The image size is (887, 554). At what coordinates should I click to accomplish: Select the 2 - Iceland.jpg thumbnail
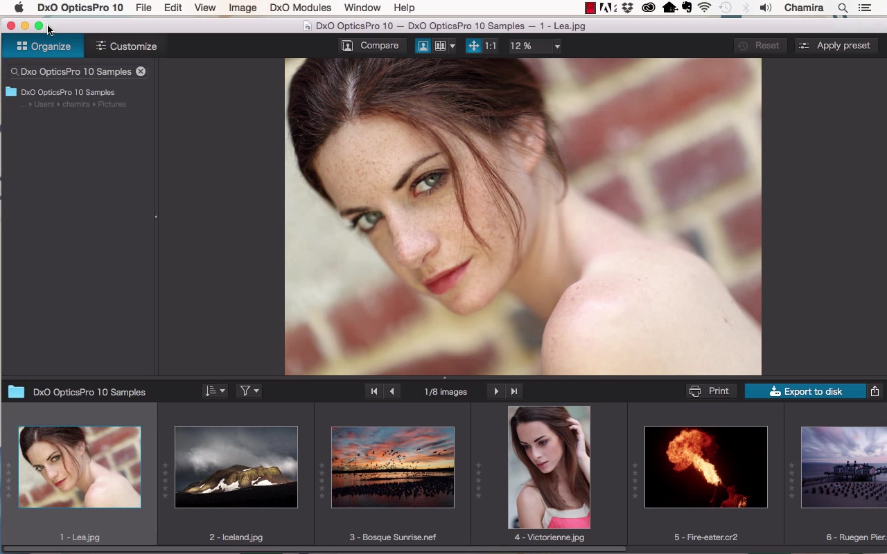pyautogui.click(x=236, y=467)
